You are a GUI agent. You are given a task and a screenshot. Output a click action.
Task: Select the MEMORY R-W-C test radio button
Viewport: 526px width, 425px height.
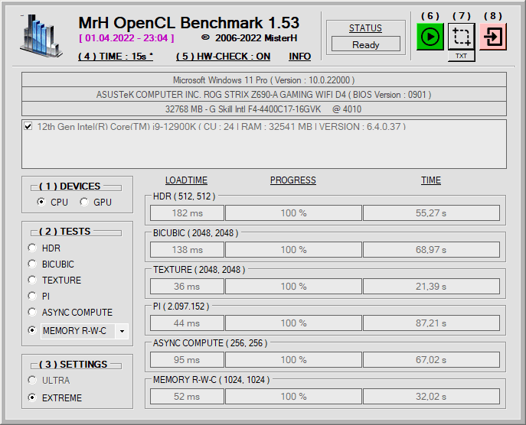click(32, 330)
